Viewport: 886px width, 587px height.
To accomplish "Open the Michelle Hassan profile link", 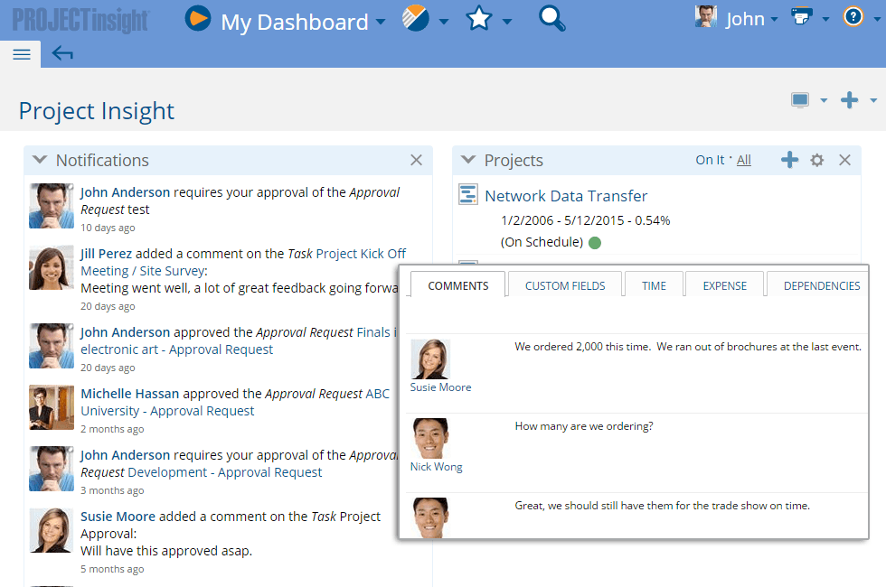I will click(x=130, y=394).
